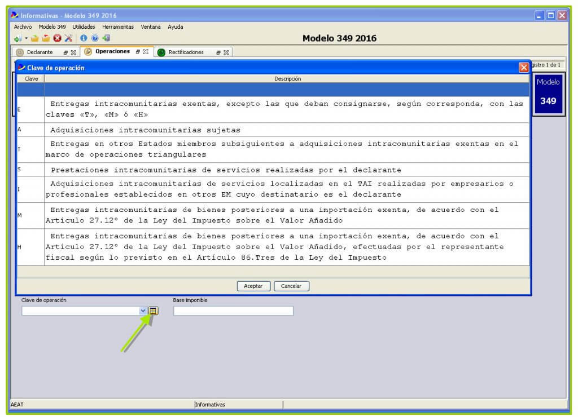Select row T operaciones triangulares
The image size is (578, 417).
point(273,149)
